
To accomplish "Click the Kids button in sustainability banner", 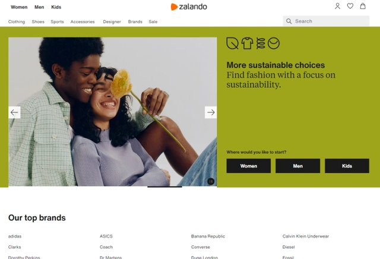I will [x=347, y=166].
